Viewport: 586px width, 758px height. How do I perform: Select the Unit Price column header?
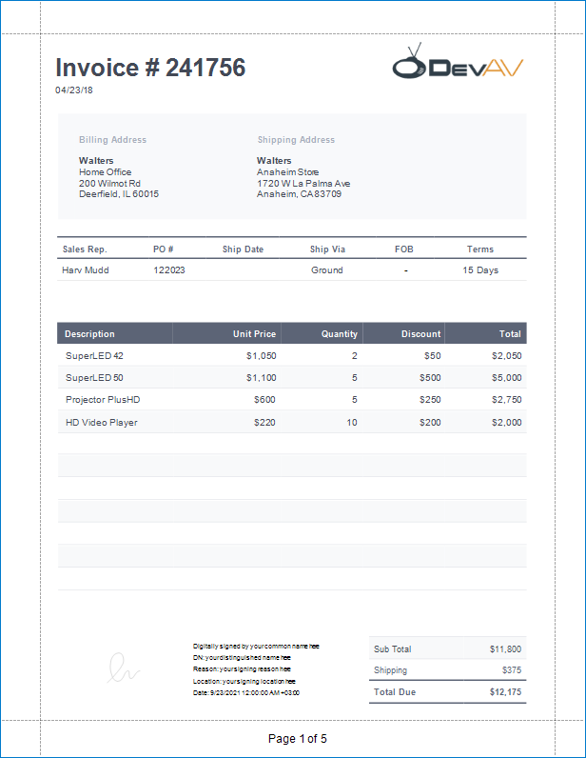(x=254, y=334)
